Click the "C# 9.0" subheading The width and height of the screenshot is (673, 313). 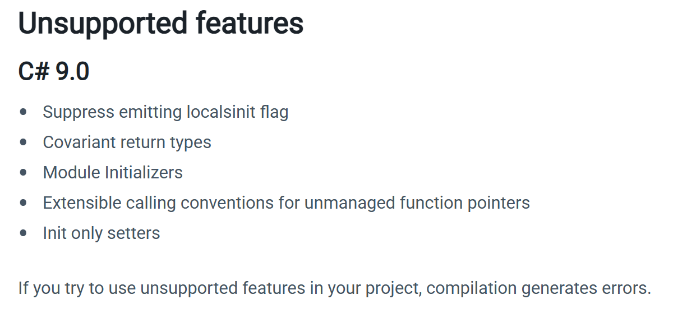coord(54,72)
